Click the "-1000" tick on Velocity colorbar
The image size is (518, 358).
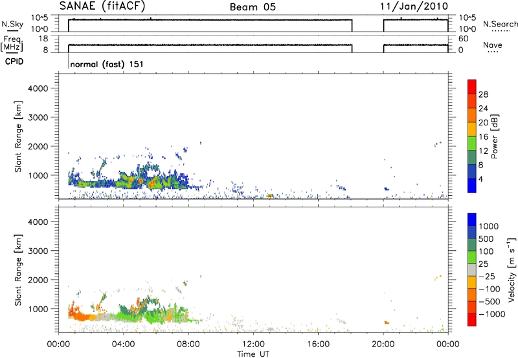click(492, 314)
